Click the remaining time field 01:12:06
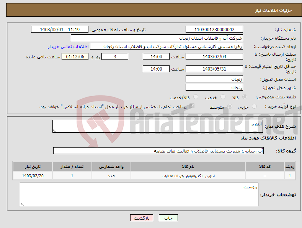Viewport: 302px width, 228px height. click(75, 56)
